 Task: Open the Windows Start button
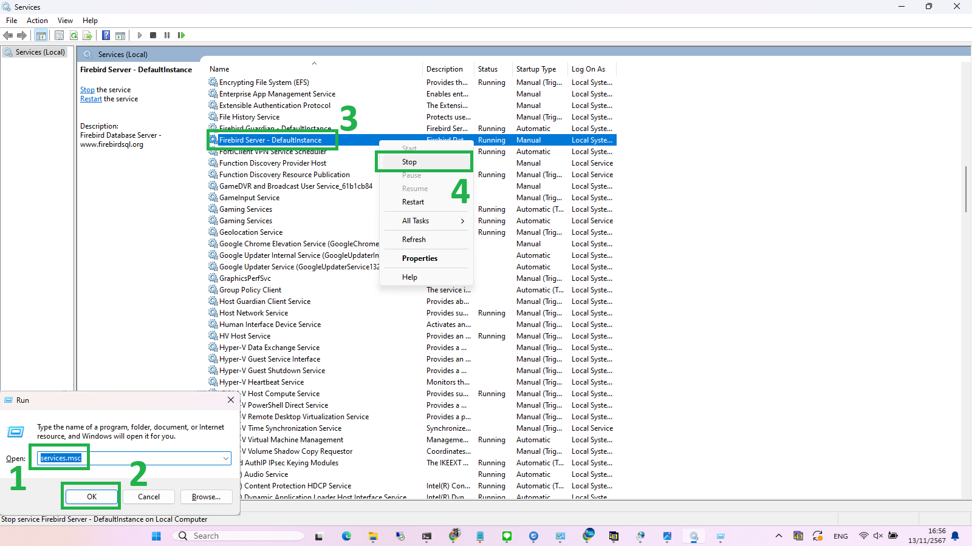coord(156,536)
